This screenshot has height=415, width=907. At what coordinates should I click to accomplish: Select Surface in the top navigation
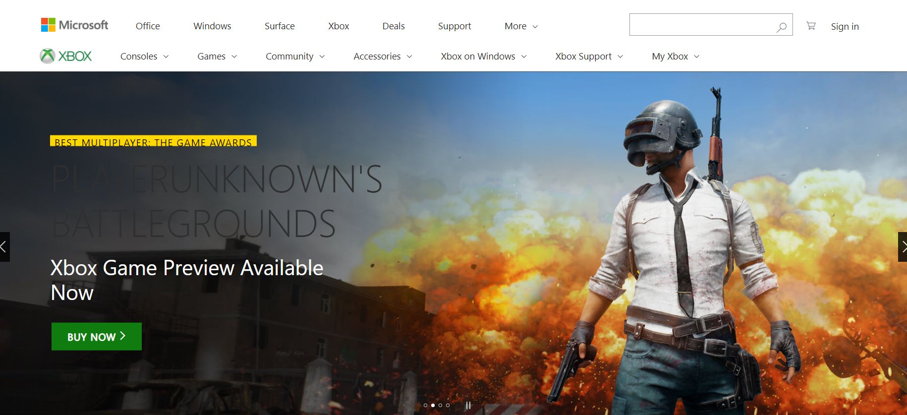(280, 26)
